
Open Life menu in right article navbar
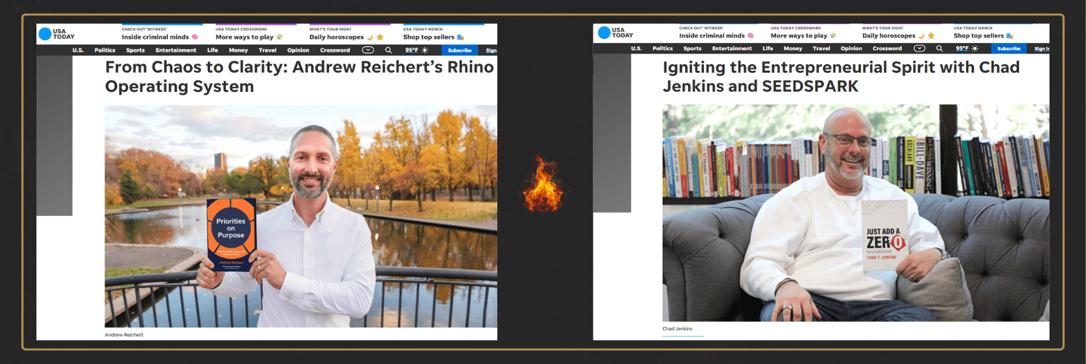(x=767, y=48)
